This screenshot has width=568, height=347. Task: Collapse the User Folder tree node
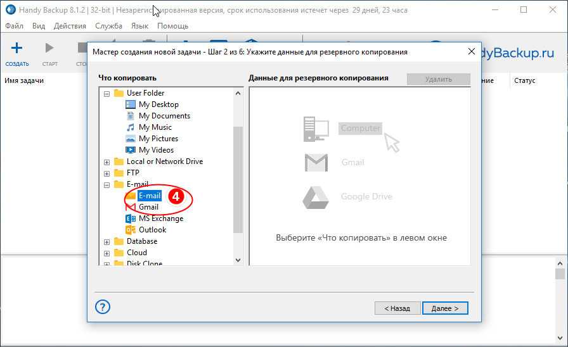[x=107, y=93]
